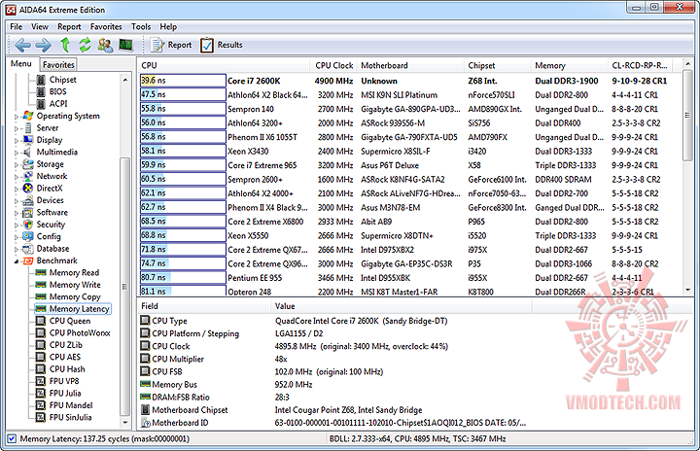This screenshot has width=700, height=451.
Task: Expand the Network tree node
Action: (17, 177)
